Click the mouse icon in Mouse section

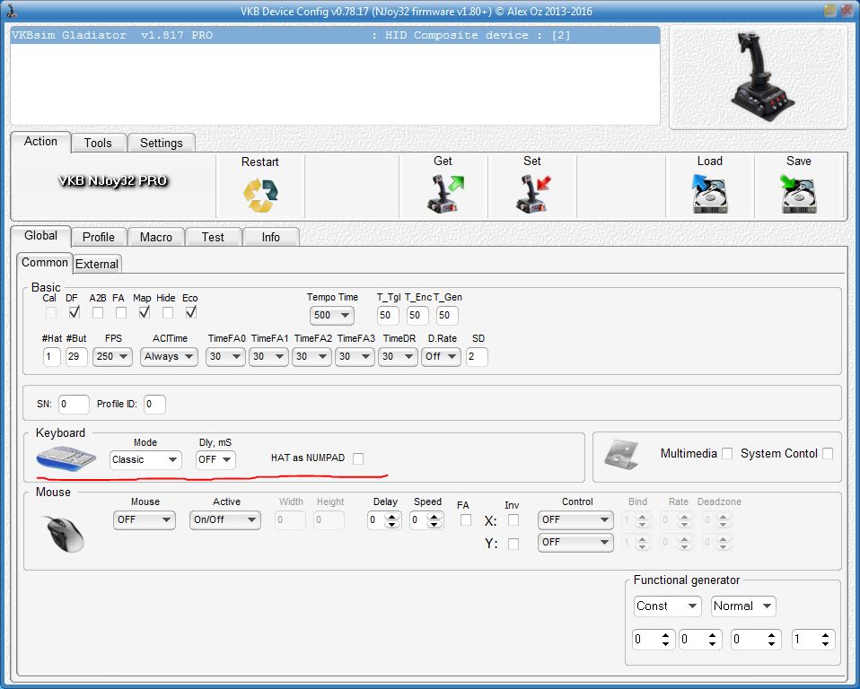pos(66,532)
